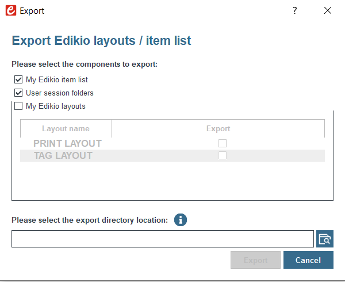Check the PRINT LAYOUT export checkbox

pyautogui.click(x=223, y=143)
